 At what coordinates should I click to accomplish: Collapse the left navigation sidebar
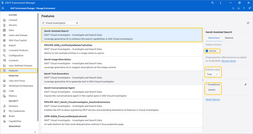(x=35, y=132)
